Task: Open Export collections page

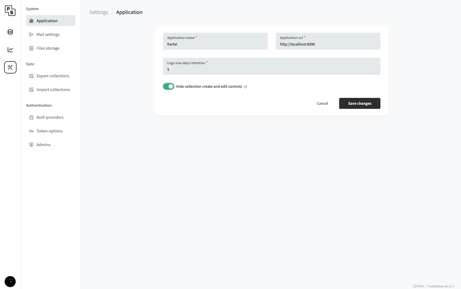Action: point(51,76)
